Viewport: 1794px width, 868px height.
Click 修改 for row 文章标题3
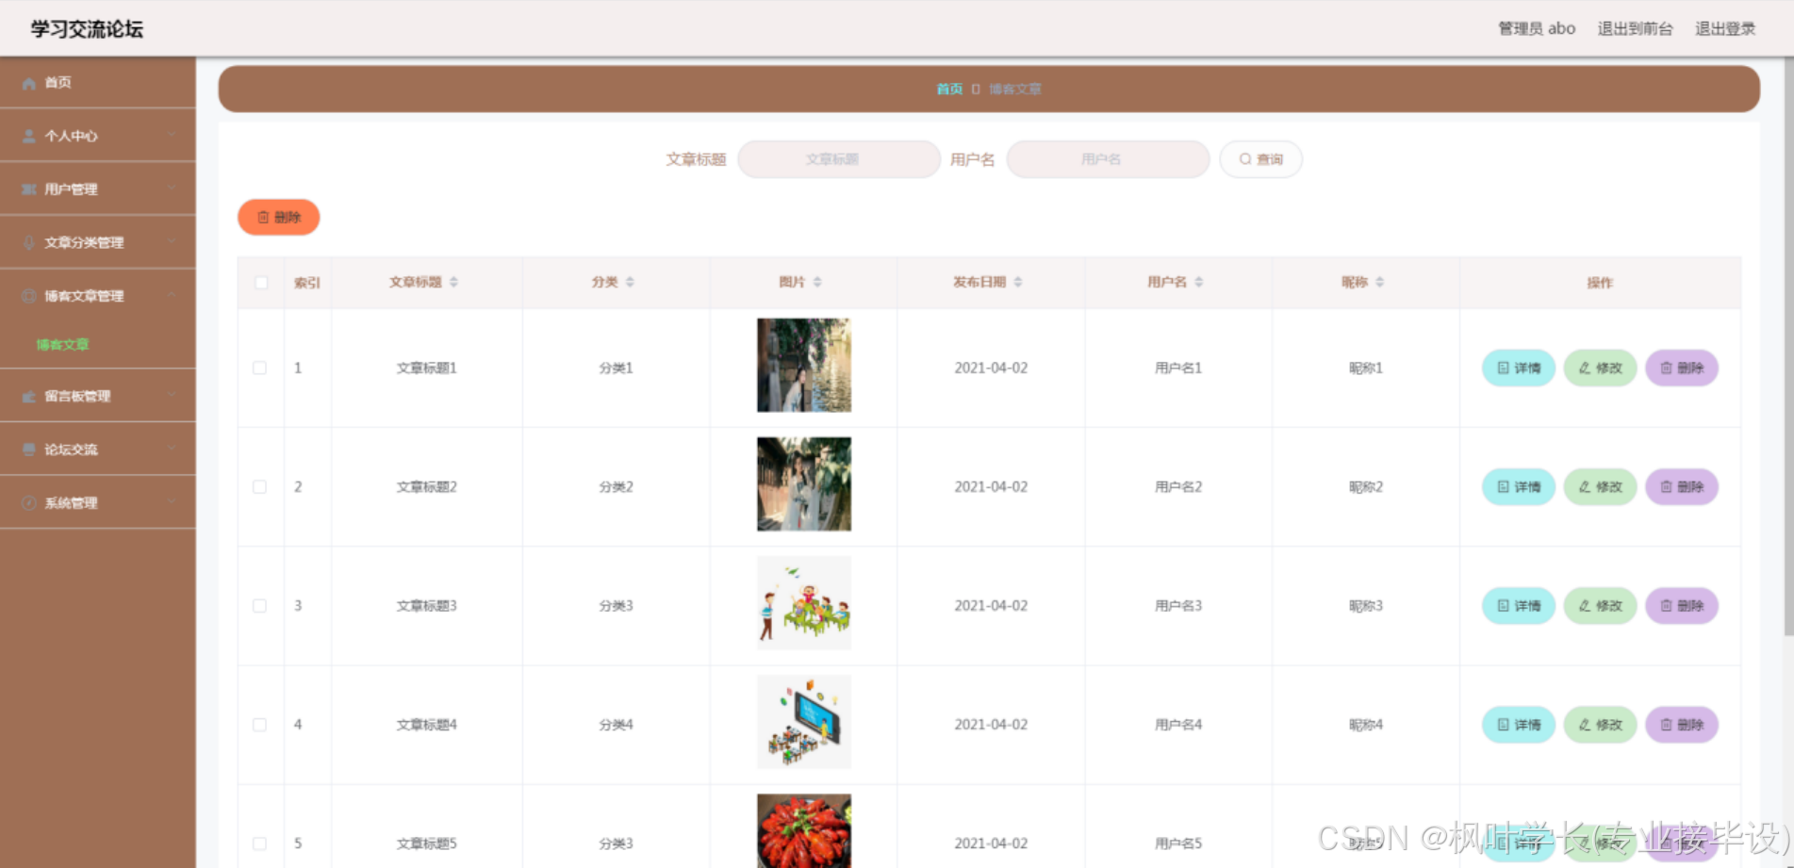tap(1601, 606)
